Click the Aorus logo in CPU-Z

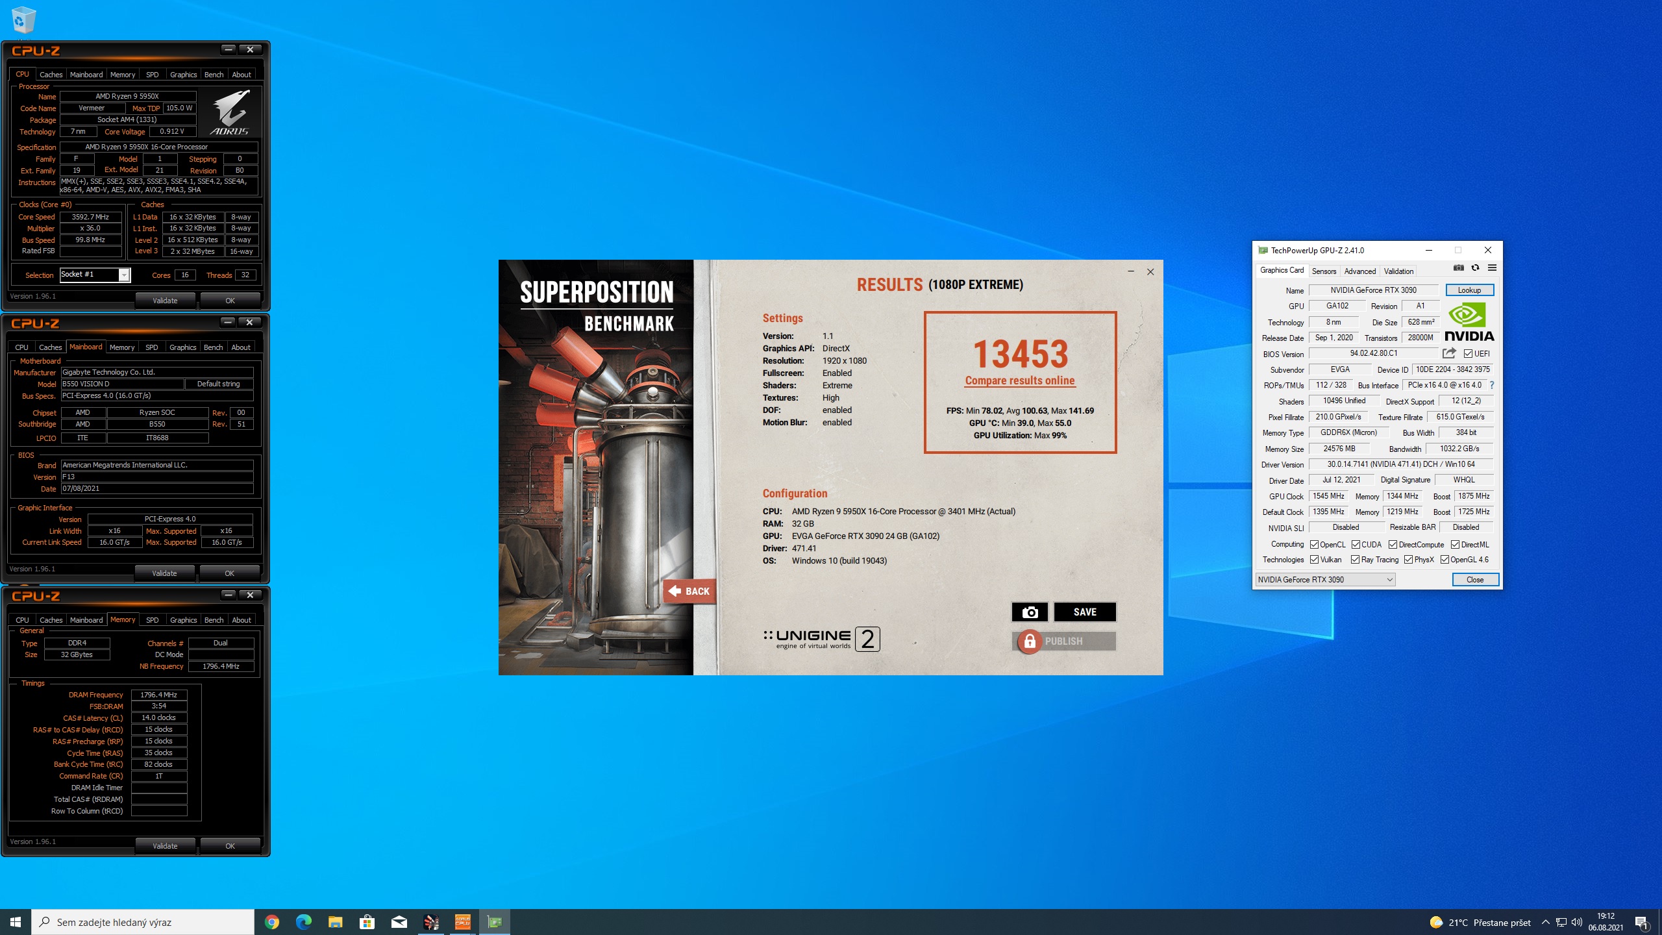(229, 112)
